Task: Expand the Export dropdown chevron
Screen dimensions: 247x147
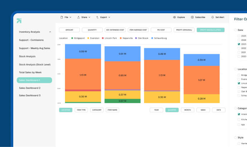Action: tap(109, 17)
